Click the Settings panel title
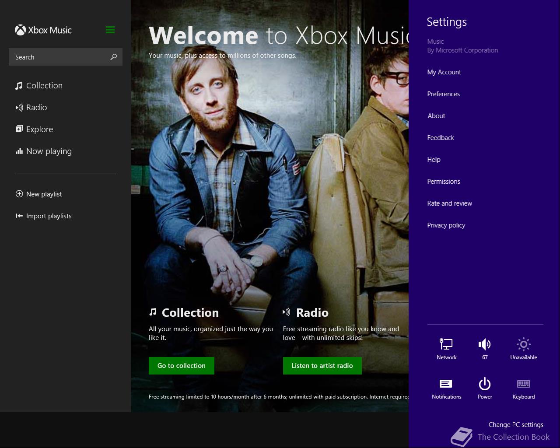 [447, 22]
